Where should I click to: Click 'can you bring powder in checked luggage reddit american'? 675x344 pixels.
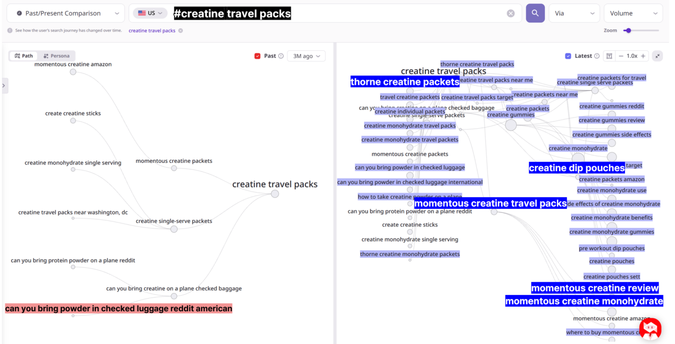[119, 309]
